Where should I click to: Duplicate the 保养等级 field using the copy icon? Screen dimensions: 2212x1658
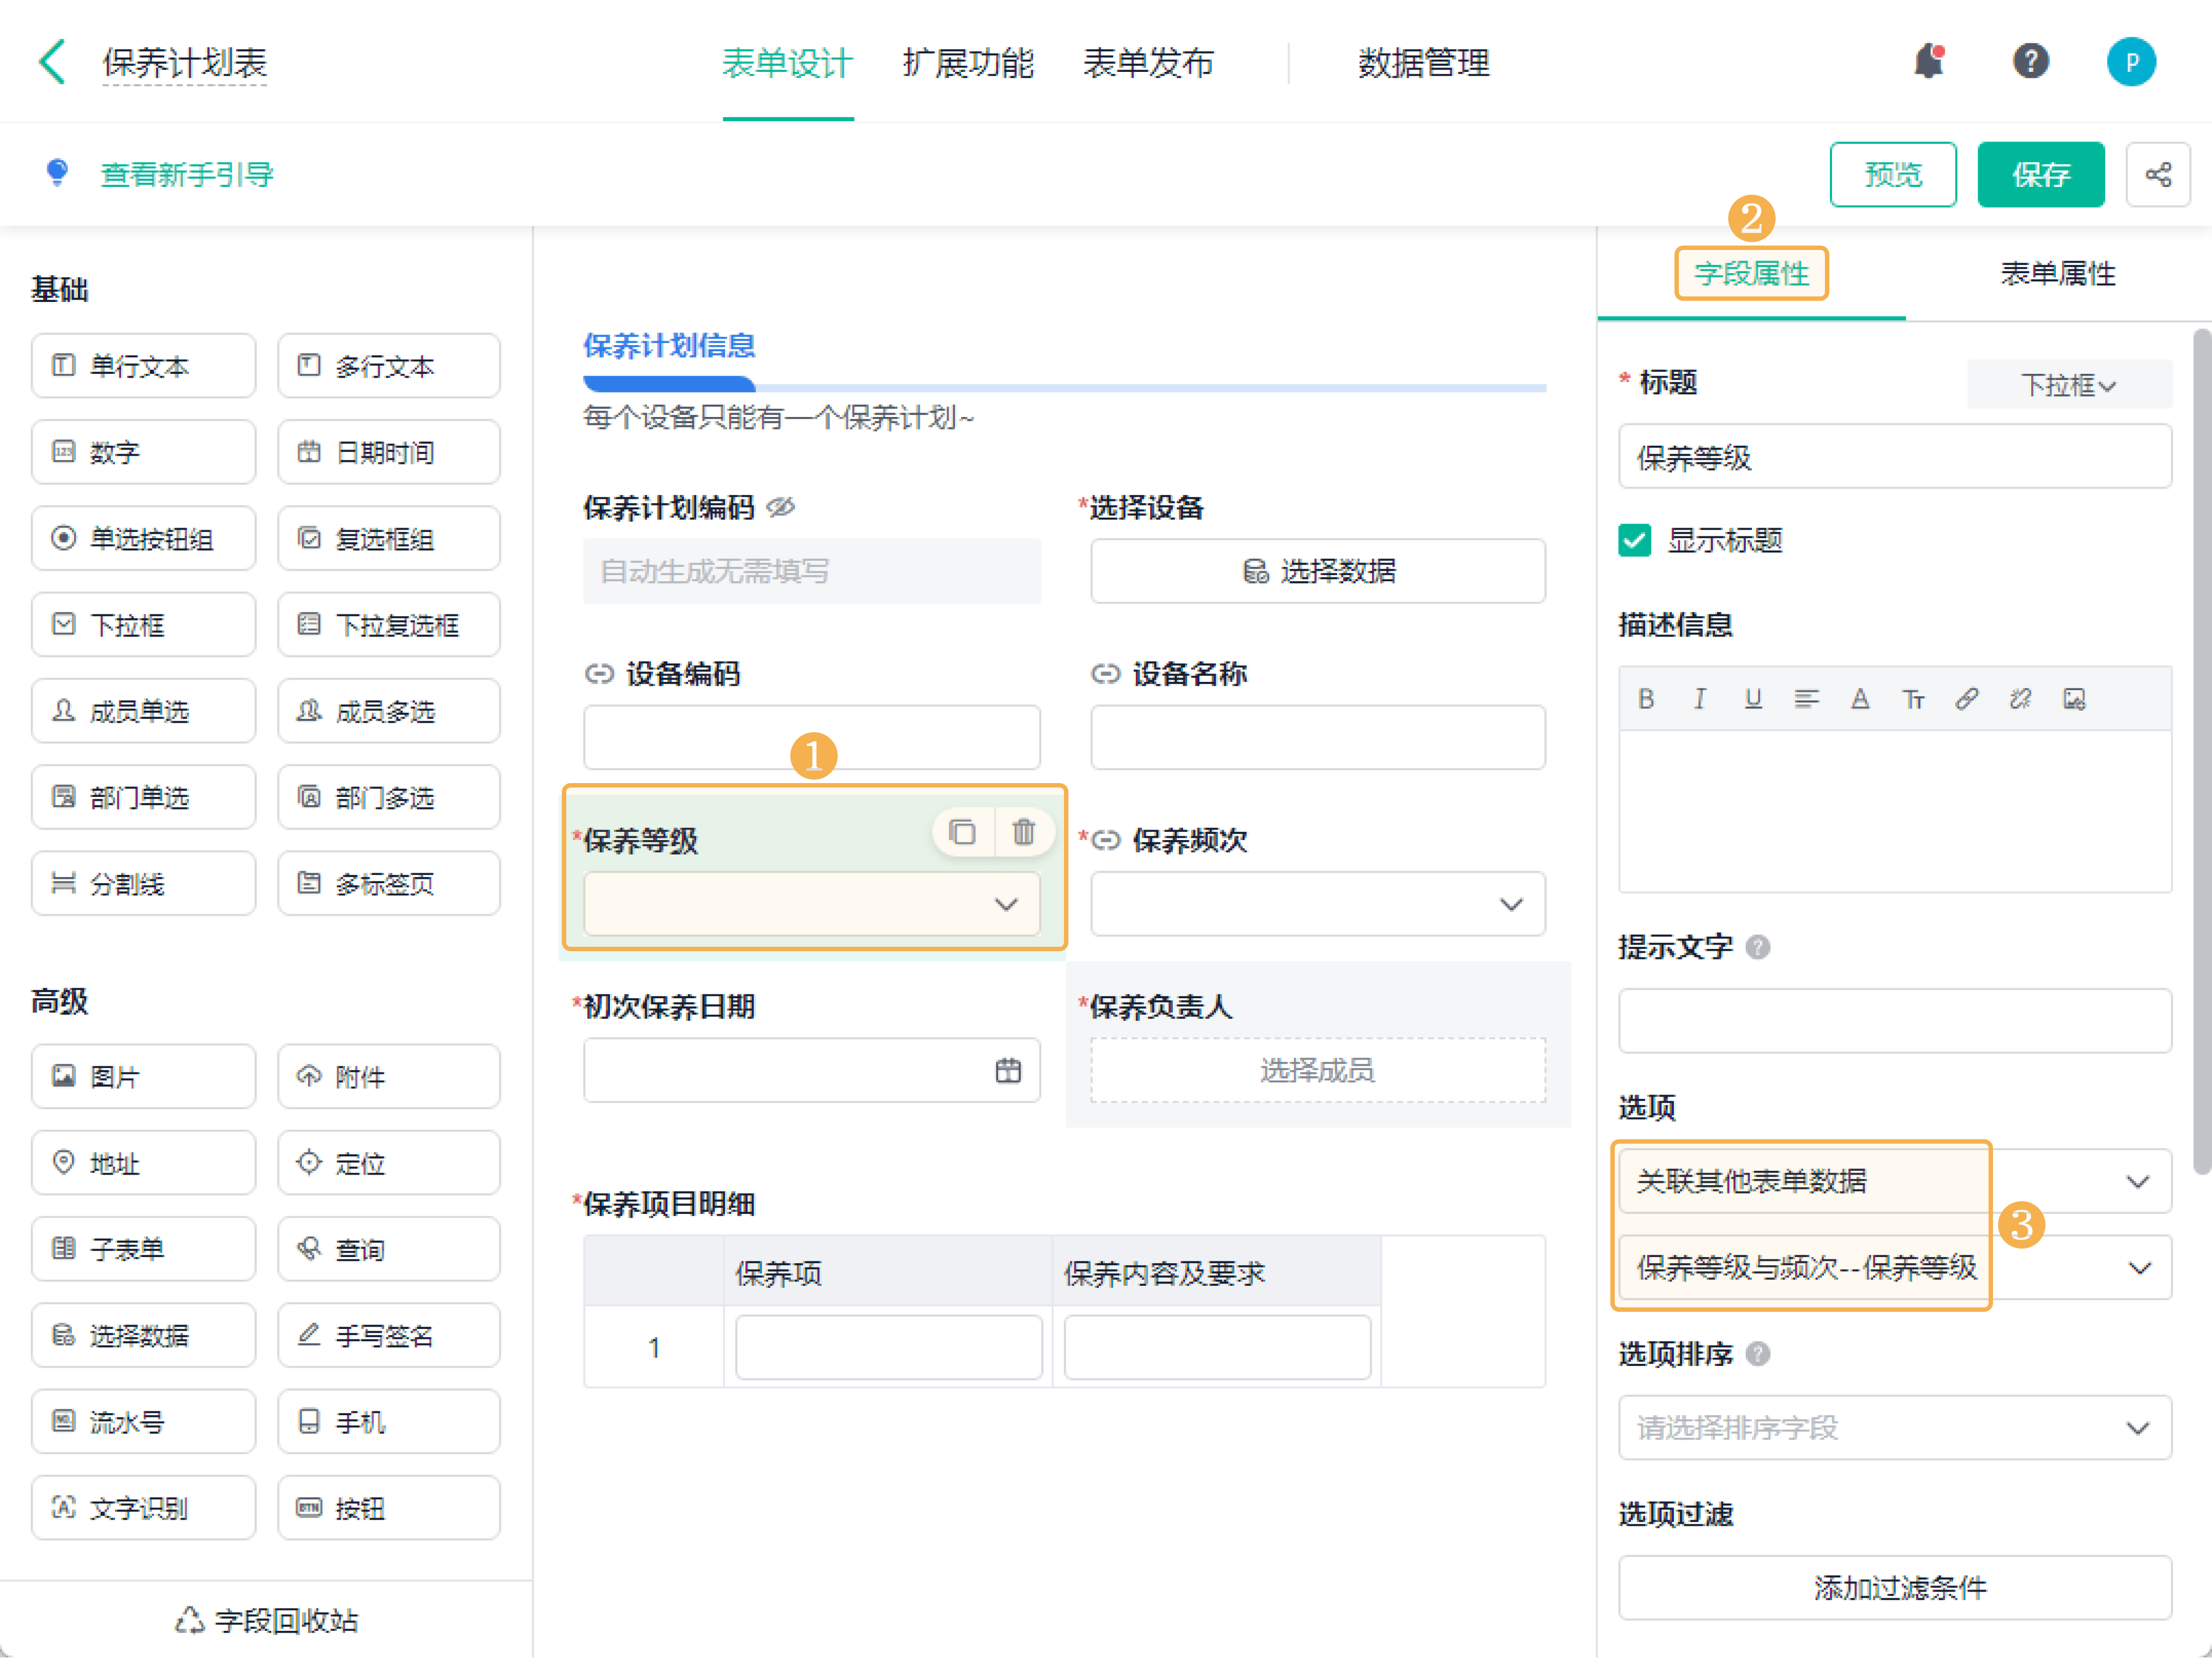962,831
